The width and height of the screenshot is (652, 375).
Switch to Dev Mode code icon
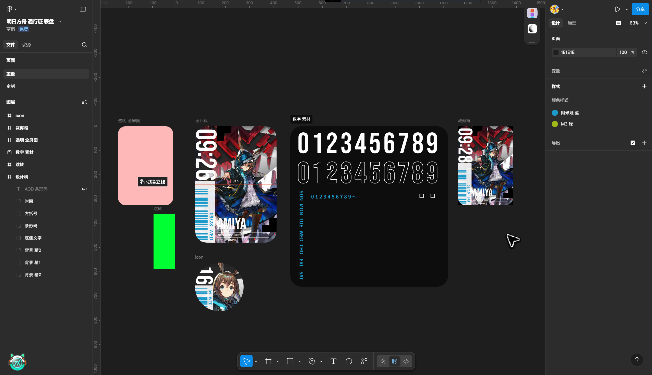click(x=406, y=361)
